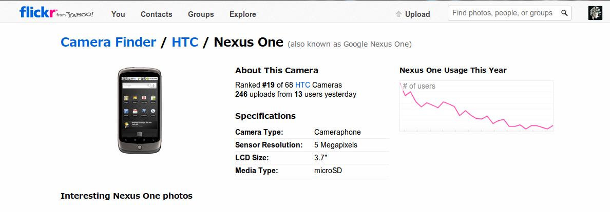Click '(also known as Google Nexus One)' text

coord(349,44)
